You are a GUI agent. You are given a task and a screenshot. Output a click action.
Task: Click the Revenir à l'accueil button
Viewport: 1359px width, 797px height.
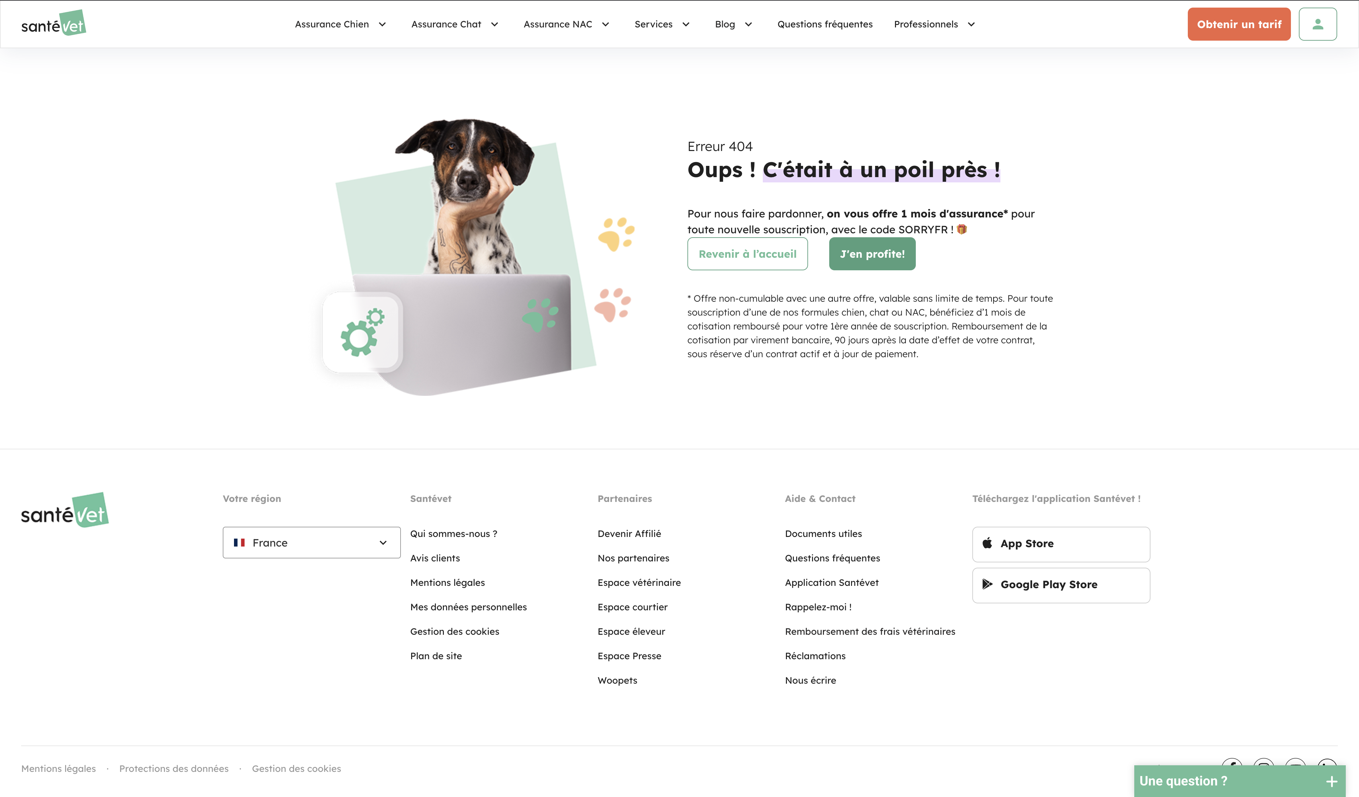point(747,254)
